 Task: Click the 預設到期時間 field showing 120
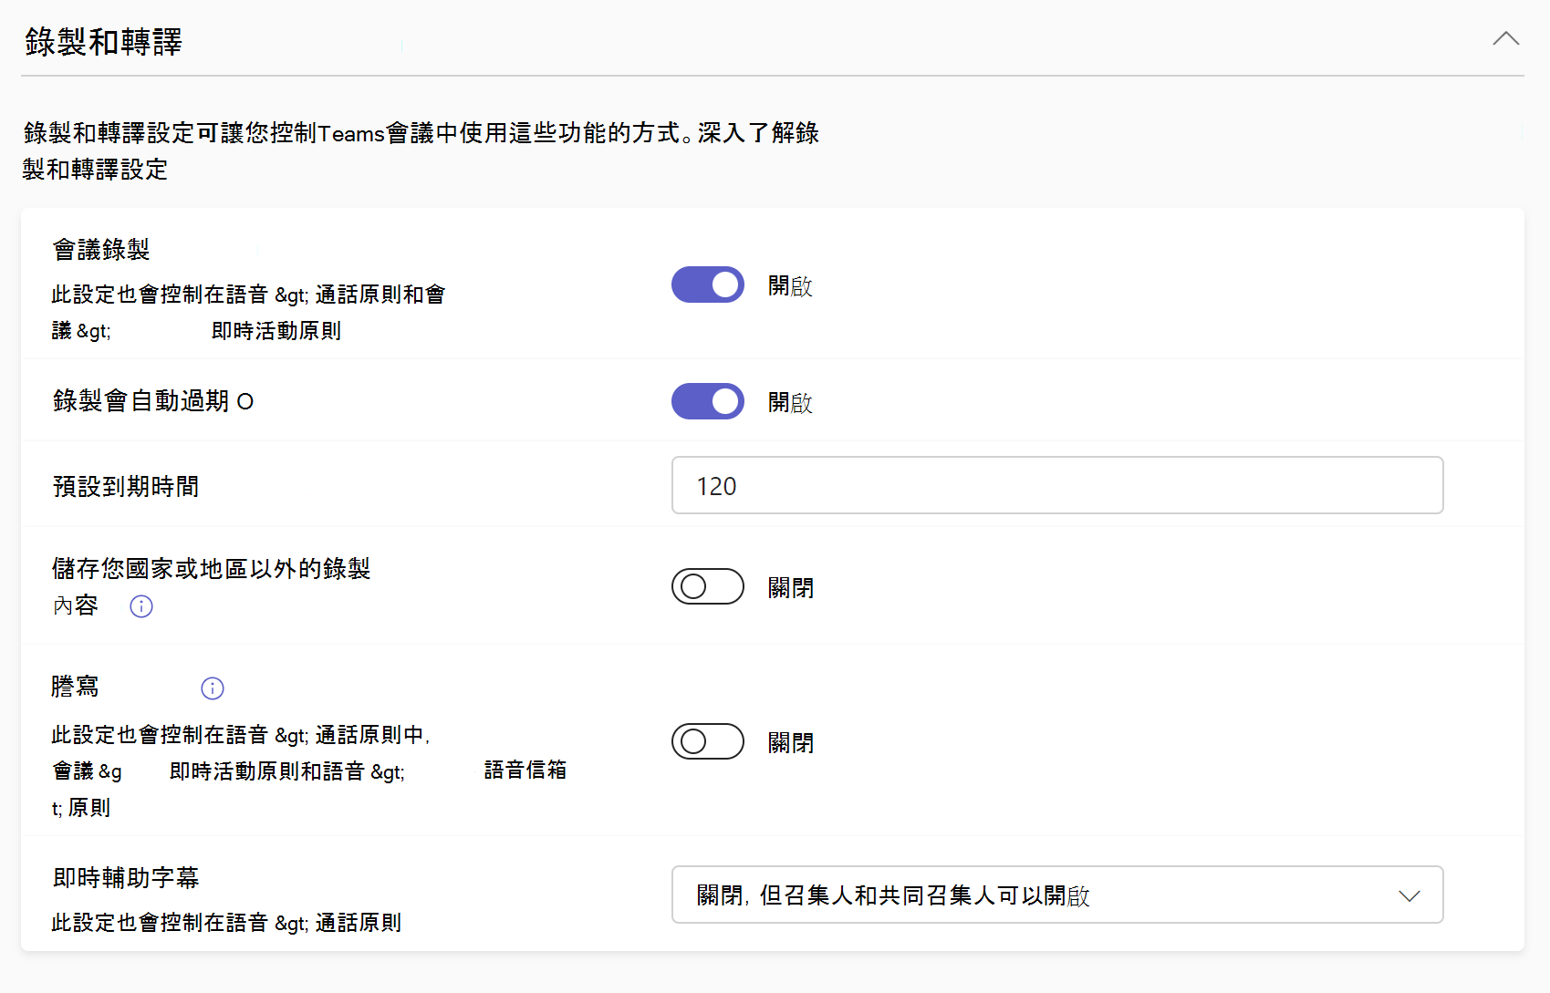[1057, 485]
